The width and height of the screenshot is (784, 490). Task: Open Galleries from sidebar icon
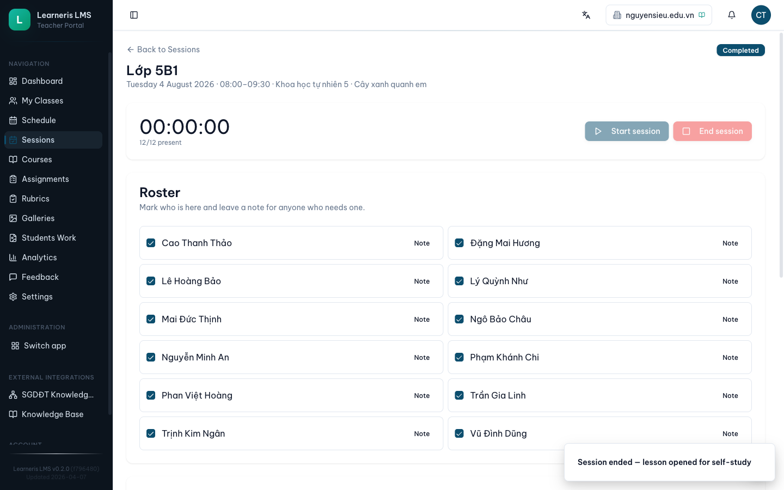pos(13,218)
